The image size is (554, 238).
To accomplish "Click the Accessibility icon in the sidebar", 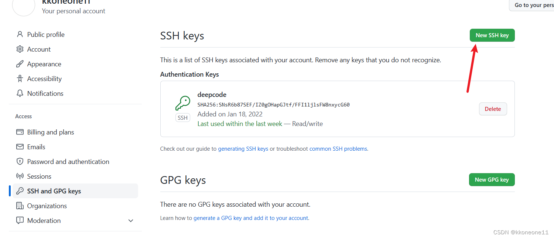I will pos(20,78).
